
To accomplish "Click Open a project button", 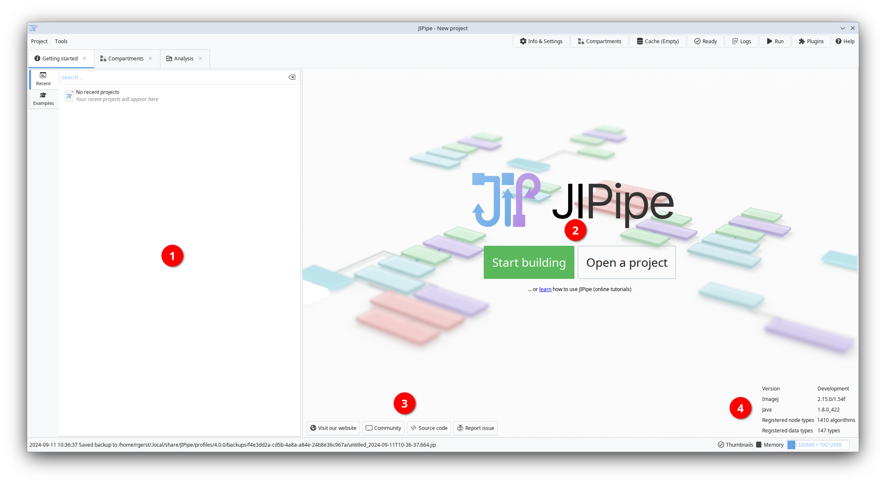I will pos(626,262).
